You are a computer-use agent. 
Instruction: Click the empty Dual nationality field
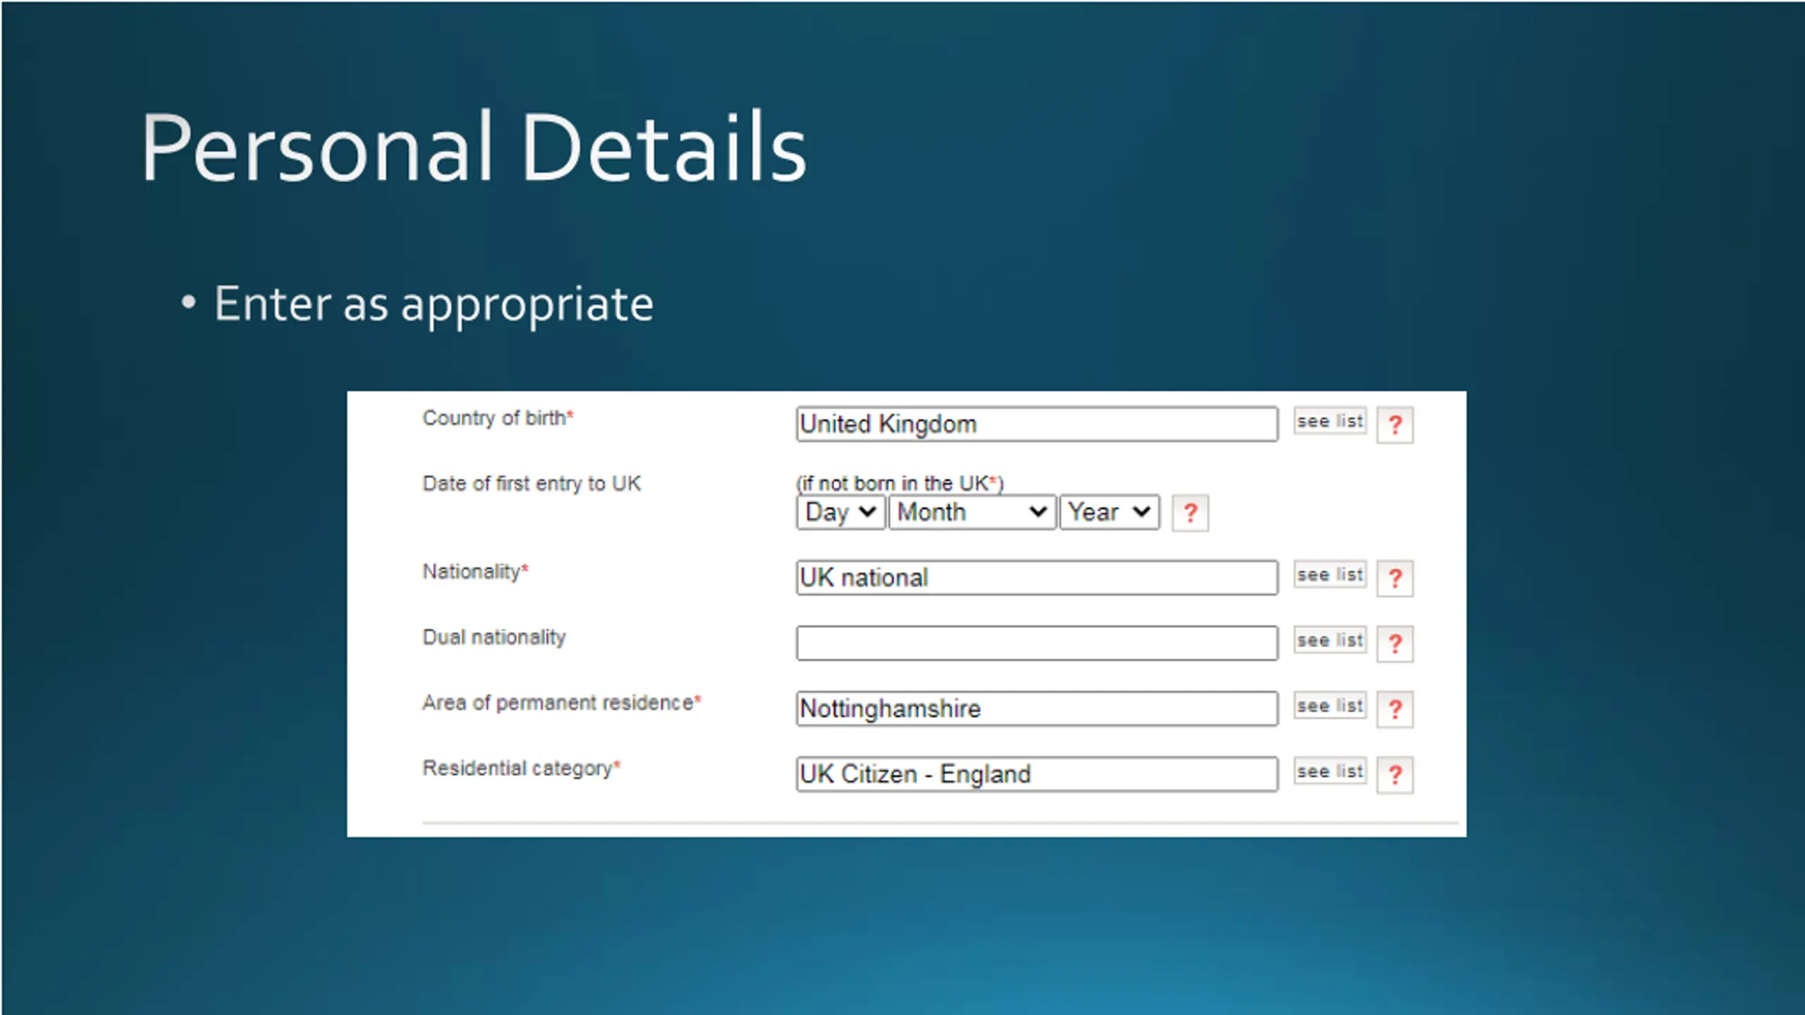(x=1036, y=644)
